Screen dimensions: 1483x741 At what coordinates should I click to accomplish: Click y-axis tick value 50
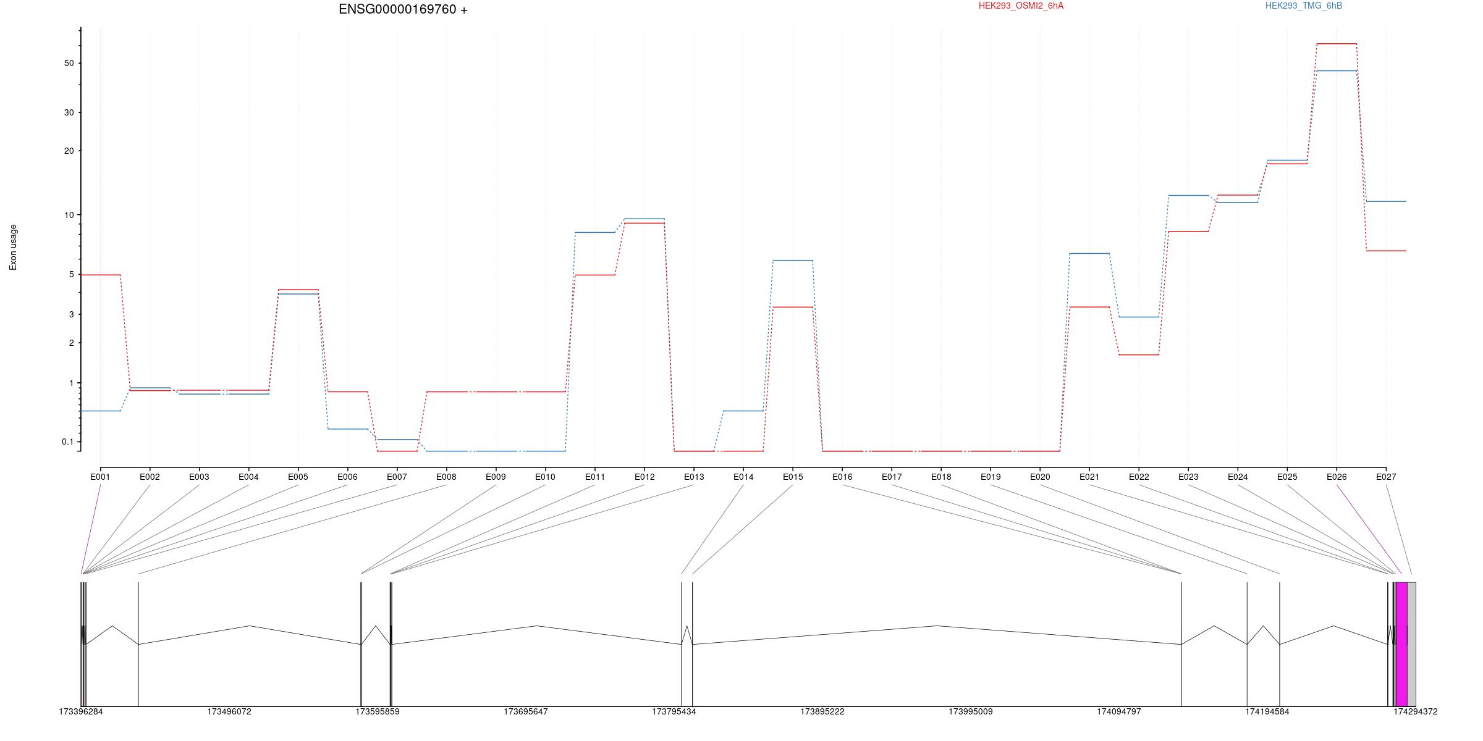69,64
